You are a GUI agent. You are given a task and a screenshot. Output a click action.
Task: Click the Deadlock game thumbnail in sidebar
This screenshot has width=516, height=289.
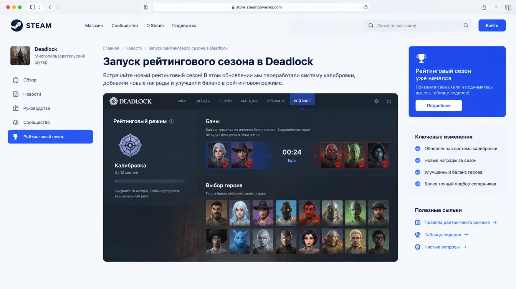tap(20, 56)
